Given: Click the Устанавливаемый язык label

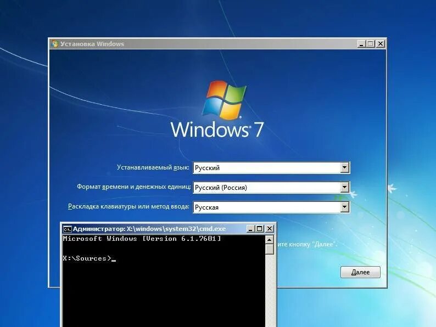Looking at the screenshot, I should pyautogui.click(x=153, y=167).
